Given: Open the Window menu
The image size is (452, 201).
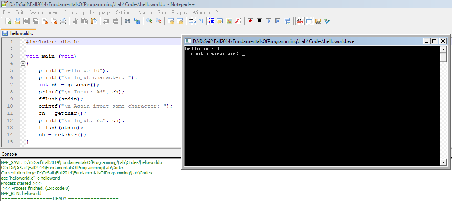Looking at the screenshot, I should coord(201,12).
